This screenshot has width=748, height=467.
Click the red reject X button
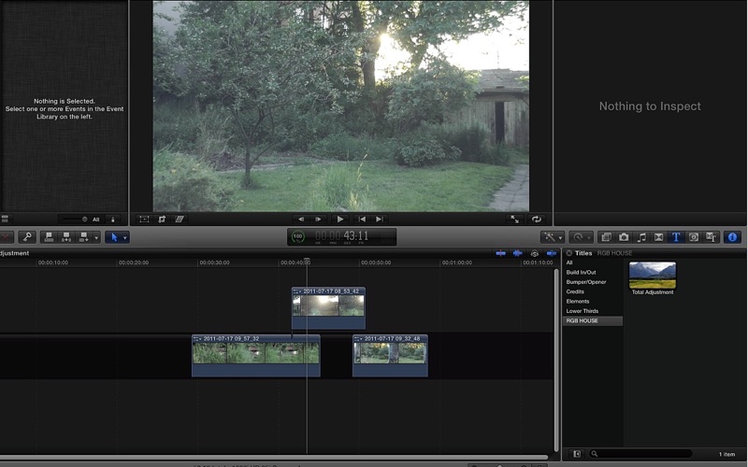(6, 237)
